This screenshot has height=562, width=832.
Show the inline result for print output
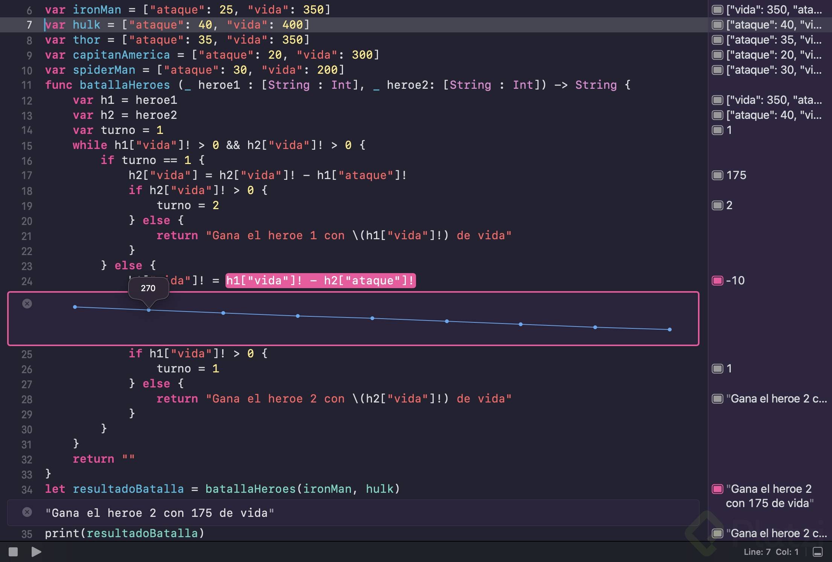(717, 533)
